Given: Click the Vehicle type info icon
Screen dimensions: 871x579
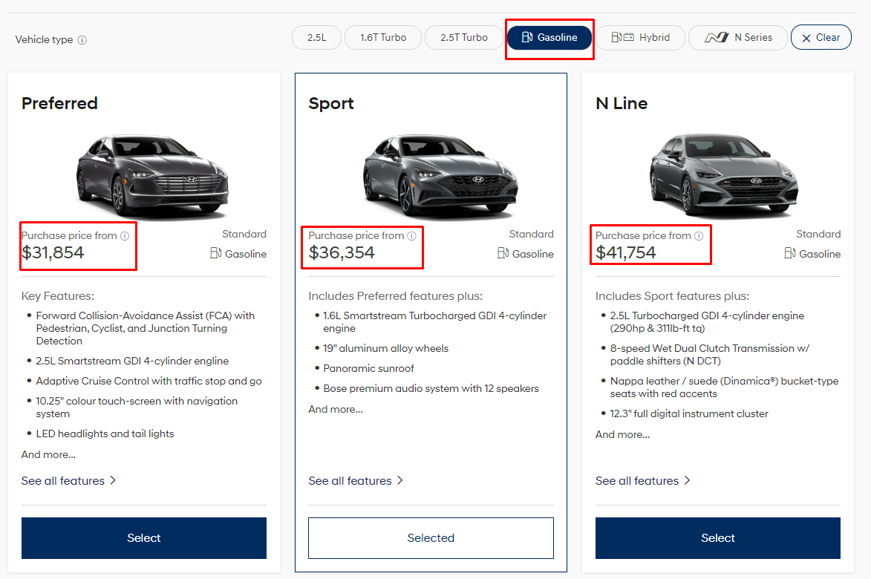Looking at the screenshot, I should (x=82, y=40).
